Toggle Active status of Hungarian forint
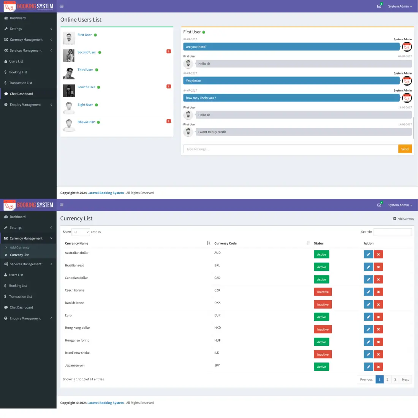The height and width of the screenshot is (418, 418). point(321,342)
